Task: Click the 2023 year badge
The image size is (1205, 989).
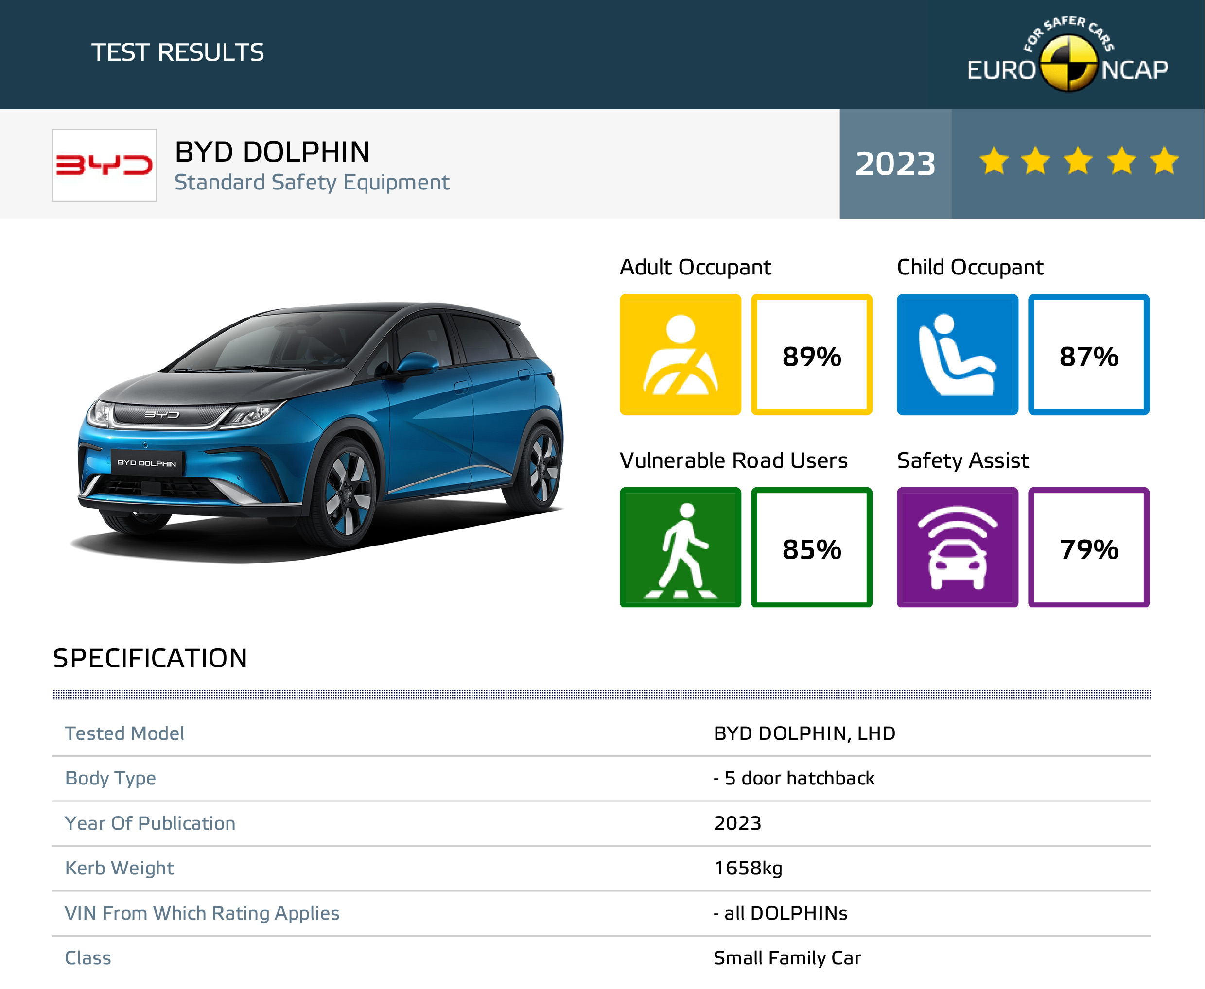Action: tap(895, 164)
